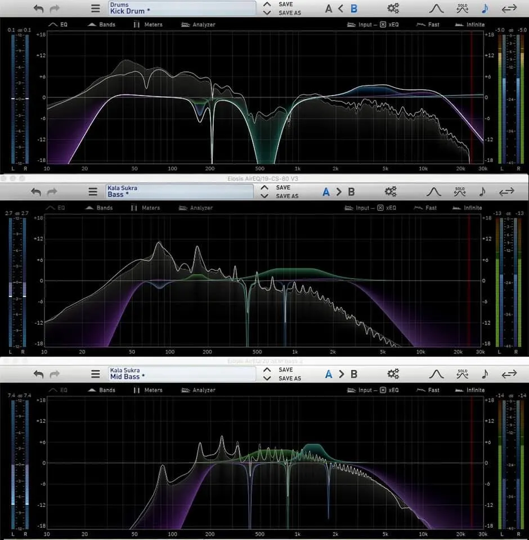Open settings gear in Kick Drum window
The width and height of the screenshot is (529, 540).
click(x=393, y=8)
